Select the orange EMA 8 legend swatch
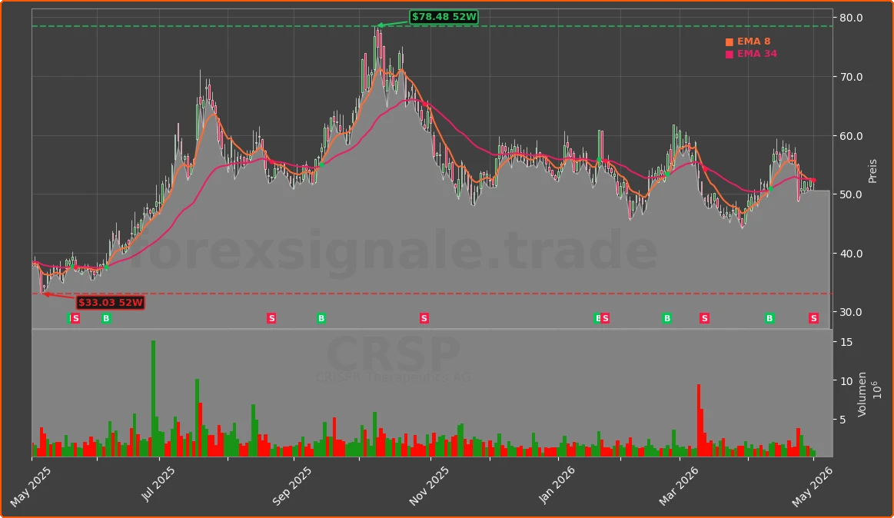Image resolution: width=894 pixels, height=518 pixels. [729, 42]
